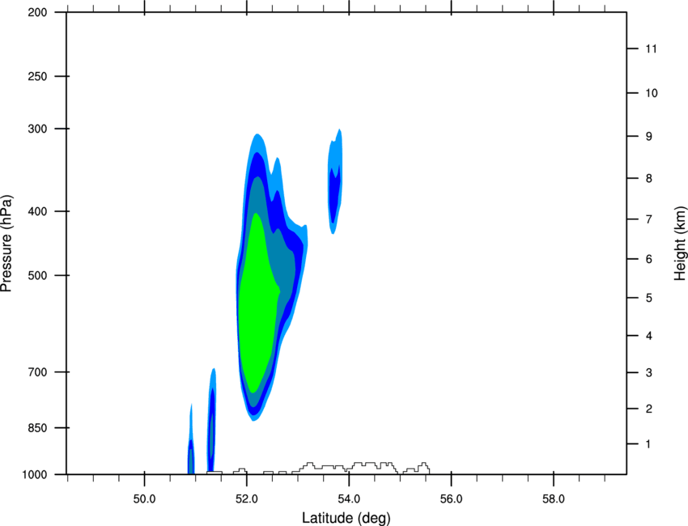Image resolution: width=688 pixels, height=526 pixels.
Task: Click the 'Latitude (deg)' axis title
Action: (x=346, y=518)
